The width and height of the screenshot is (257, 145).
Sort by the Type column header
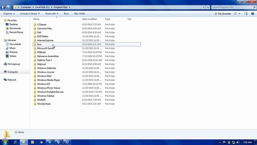click(107, 19)
